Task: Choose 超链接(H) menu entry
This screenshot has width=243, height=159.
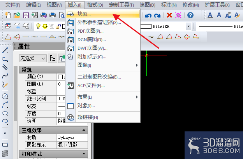Action: pos(103,117)
